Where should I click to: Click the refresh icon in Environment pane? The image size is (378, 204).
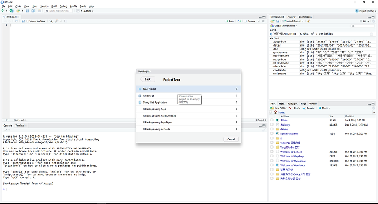click(373, 21)
